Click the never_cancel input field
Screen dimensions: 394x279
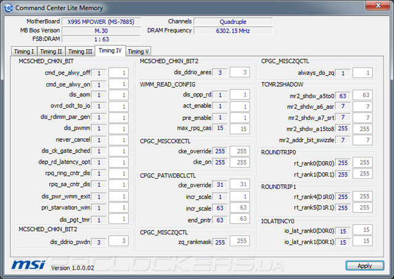(119, 139)
